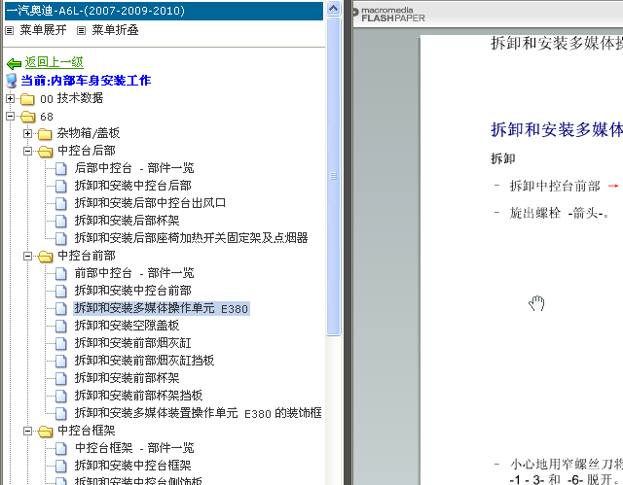Collapse the 中控台后部 folder node
623x485 pixels.
(27, 151)
